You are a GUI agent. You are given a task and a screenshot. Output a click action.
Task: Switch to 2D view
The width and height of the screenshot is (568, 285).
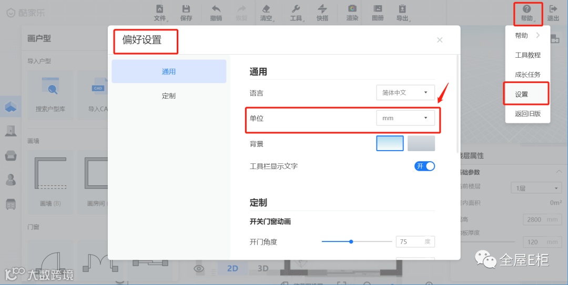click(x=232, y=268)
